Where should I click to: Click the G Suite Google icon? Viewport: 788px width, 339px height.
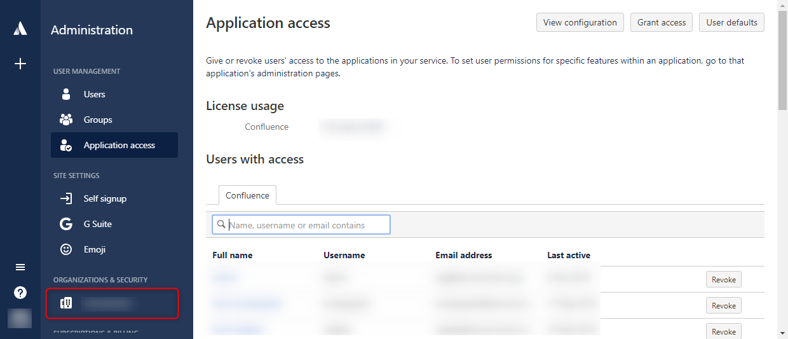pyautogui.click(x=66, y=224)
